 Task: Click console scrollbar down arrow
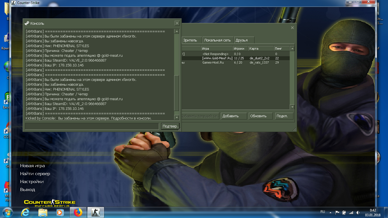(176, 117)
